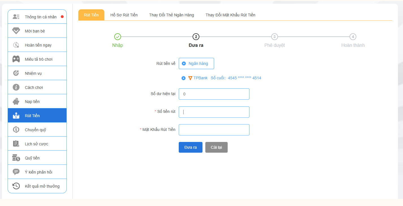403x206 pixels.
Task: Select the TPBank card radio button
Action: coord(183,78)
